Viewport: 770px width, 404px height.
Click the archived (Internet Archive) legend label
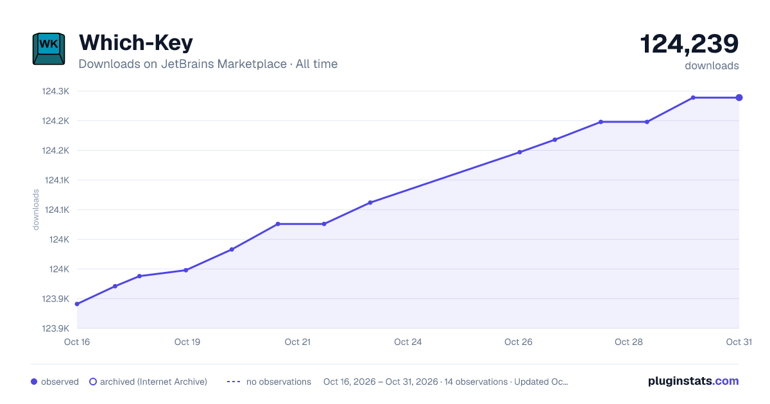pos(153,382)
